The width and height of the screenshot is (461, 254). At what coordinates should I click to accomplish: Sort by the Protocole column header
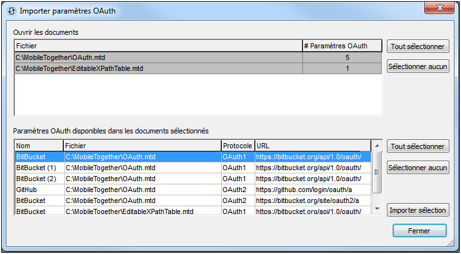(x=238, y=146)
